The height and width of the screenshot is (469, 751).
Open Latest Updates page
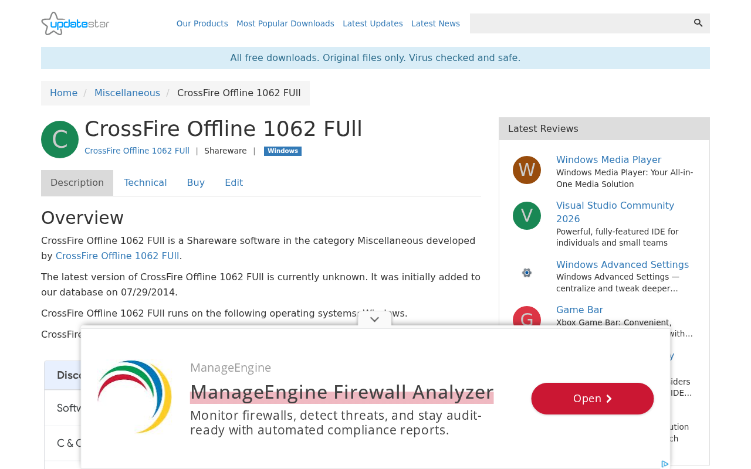pyautogui.click(x=373, y=23)
